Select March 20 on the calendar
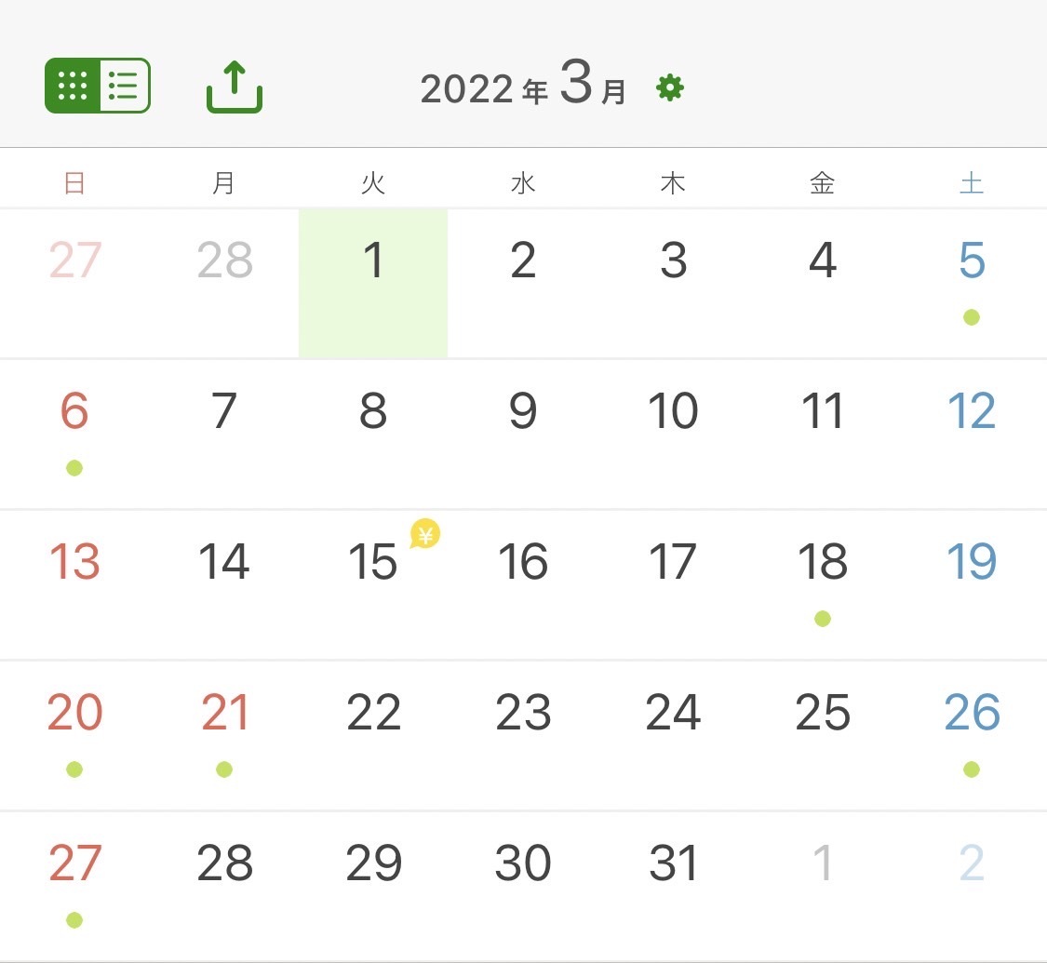1047x963 pixels. [74, 714]
